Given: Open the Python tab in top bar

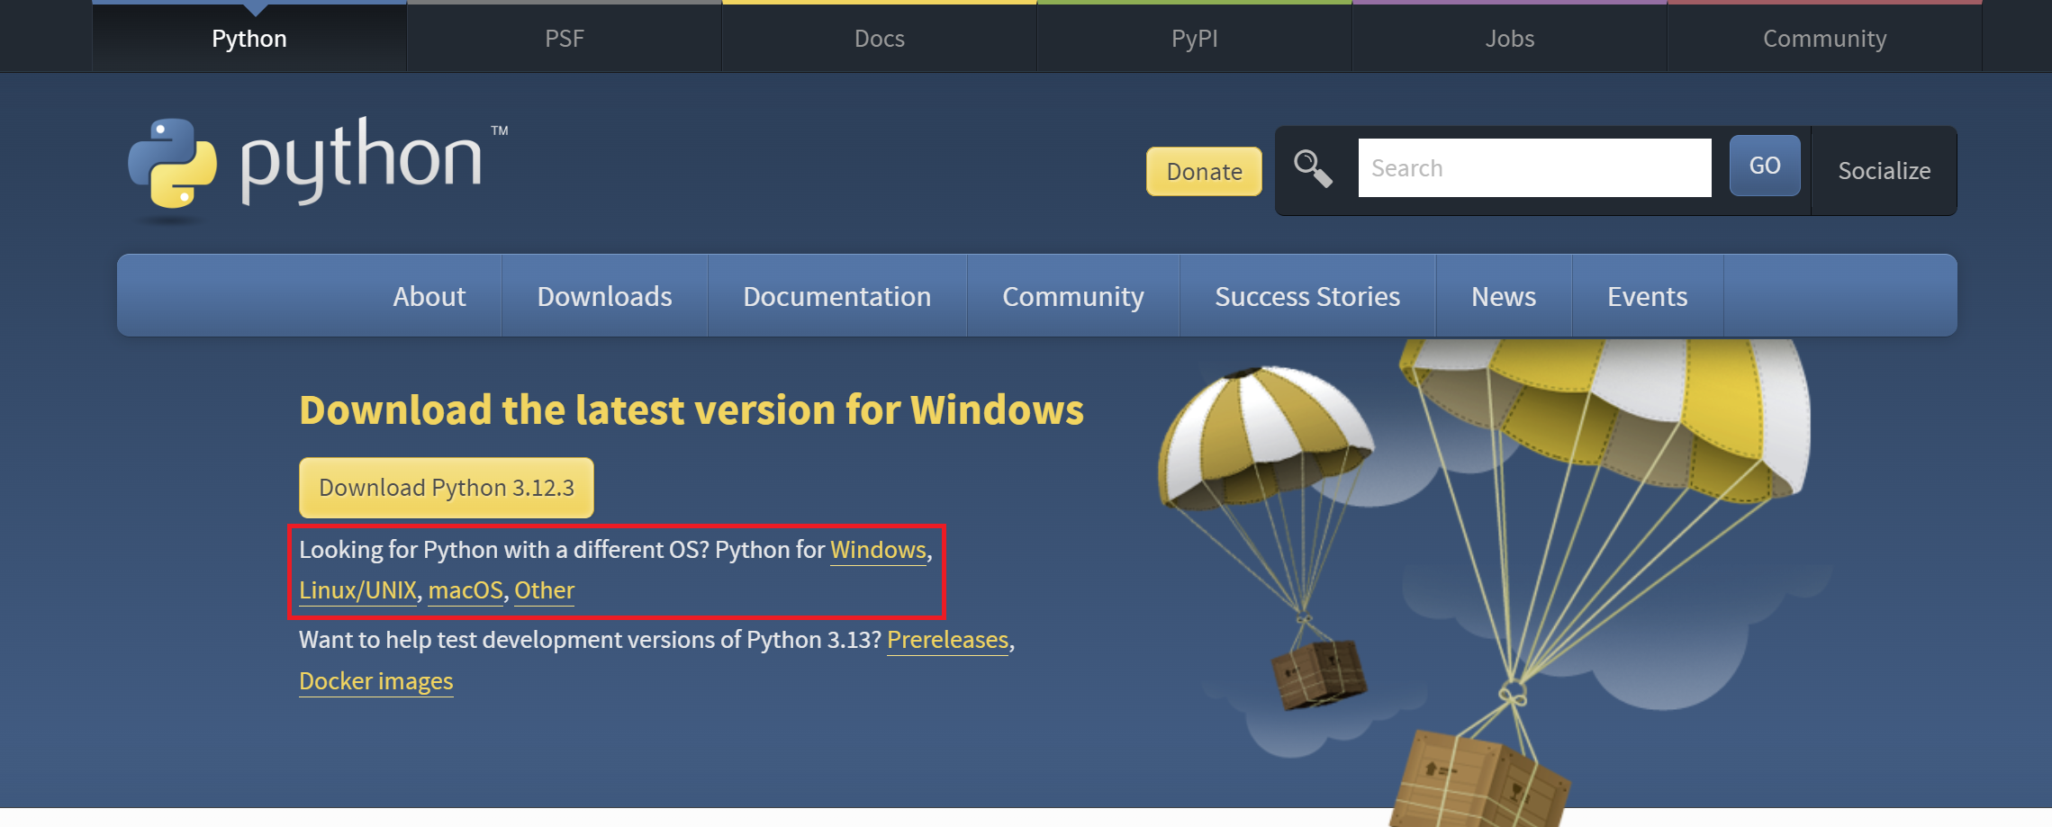Looking at the screenshot, I should click(x=249, y=39).
